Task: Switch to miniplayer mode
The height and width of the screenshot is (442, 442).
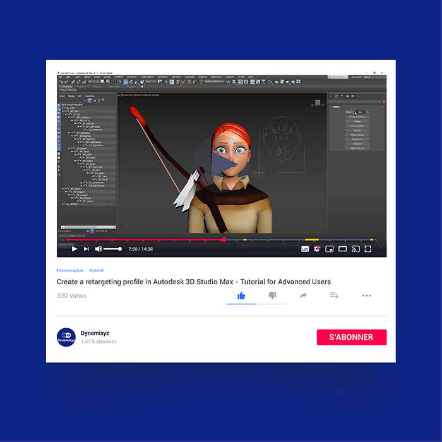Action: tap(329, 249)
